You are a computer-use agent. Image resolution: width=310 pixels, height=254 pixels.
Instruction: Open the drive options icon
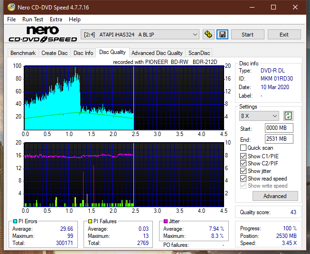208,35
